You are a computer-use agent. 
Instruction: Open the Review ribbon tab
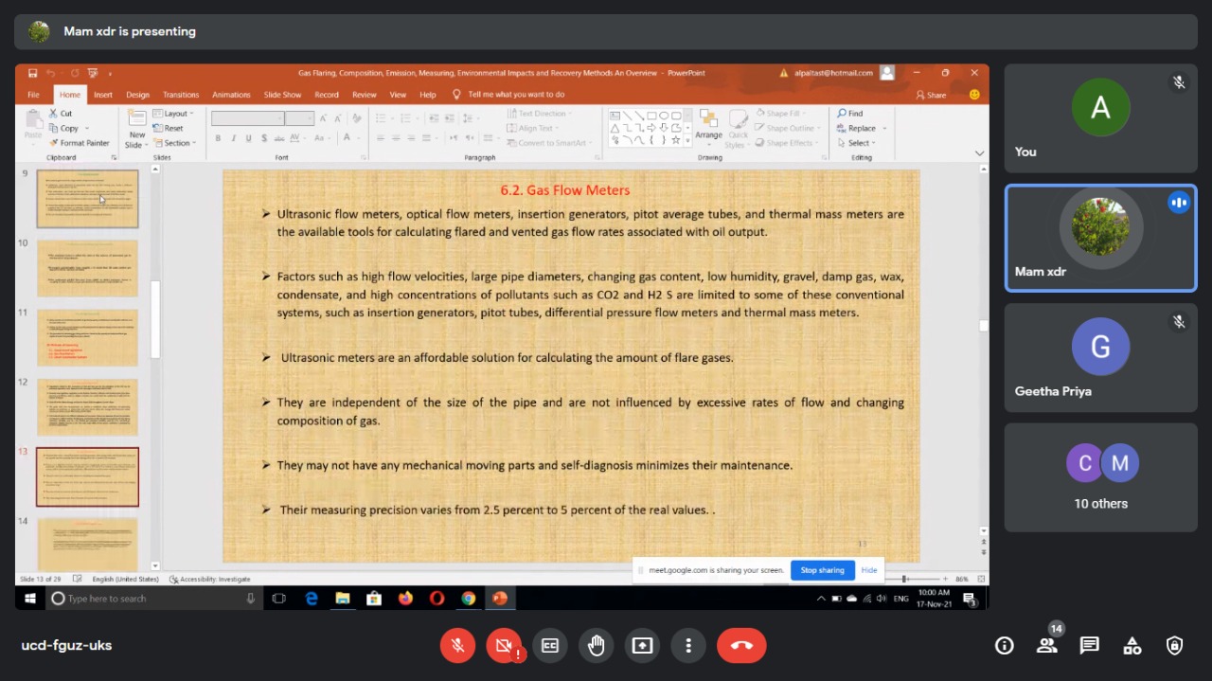365,95
